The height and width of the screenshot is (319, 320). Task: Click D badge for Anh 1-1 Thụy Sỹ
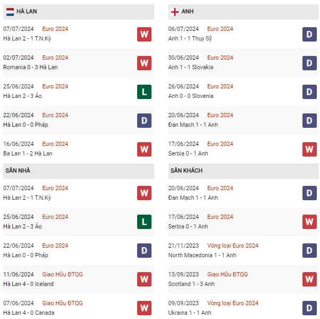pyautogui.click(x=309, y=34)
